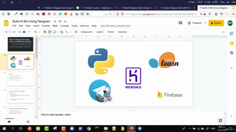Switch to grid view icon

28,122
